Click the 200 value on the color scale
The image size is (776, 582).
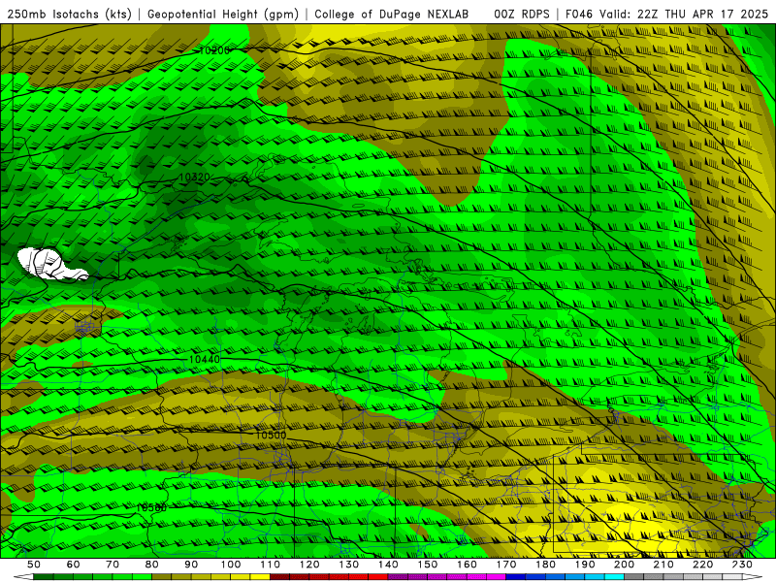click(624, 565)
